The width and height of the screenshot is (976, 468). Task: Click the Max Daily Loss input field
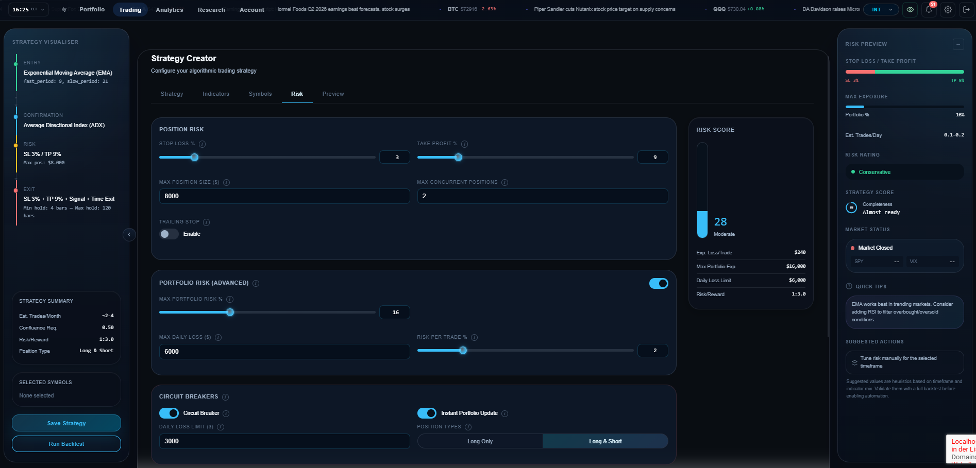pos(284,352)
